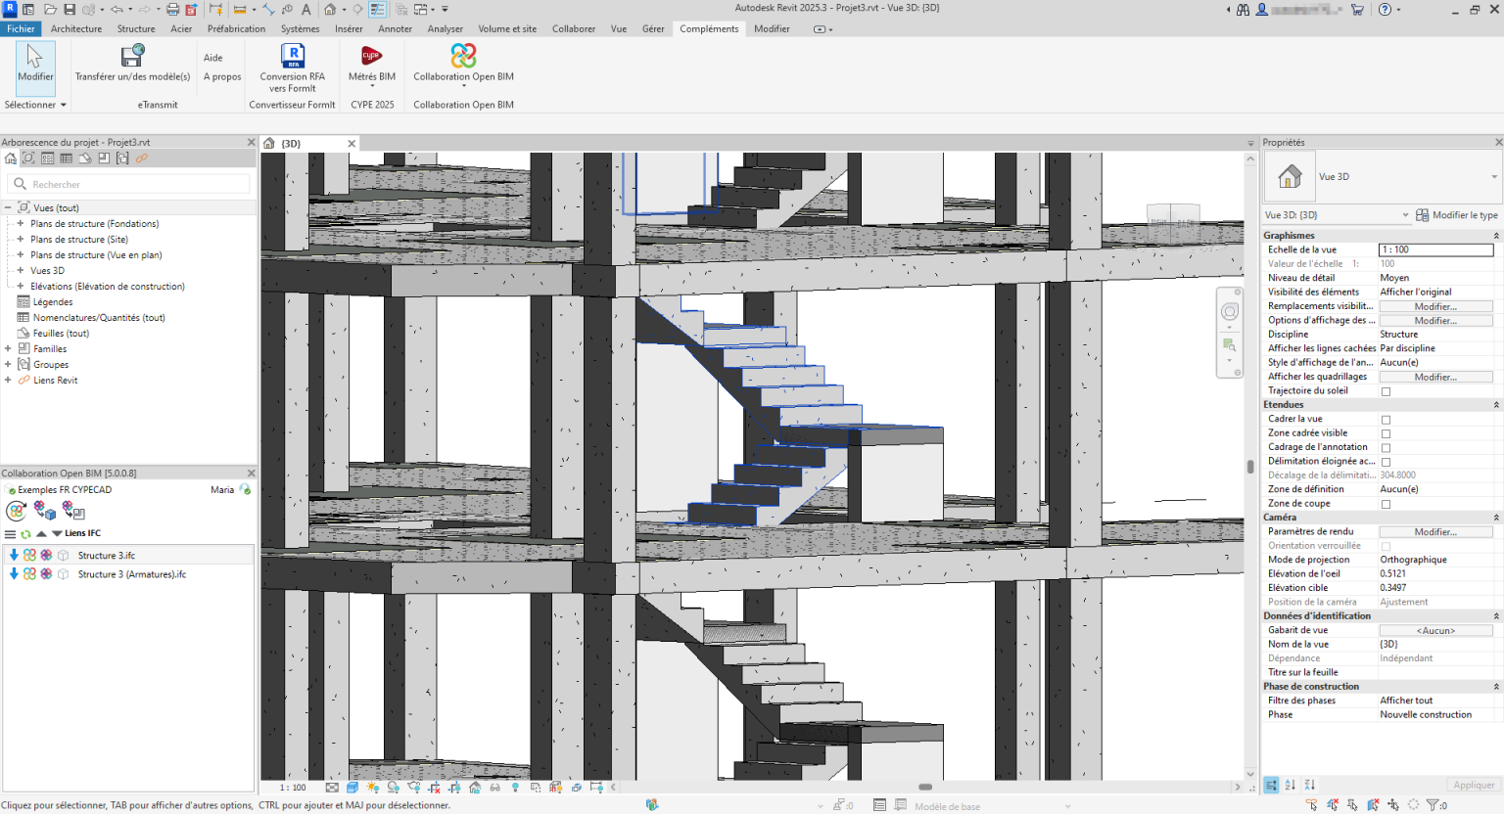Enable the Trajectoire du soleil checkbox
The width and height of the screenshot is (1504, 814).
(1386, 390)
